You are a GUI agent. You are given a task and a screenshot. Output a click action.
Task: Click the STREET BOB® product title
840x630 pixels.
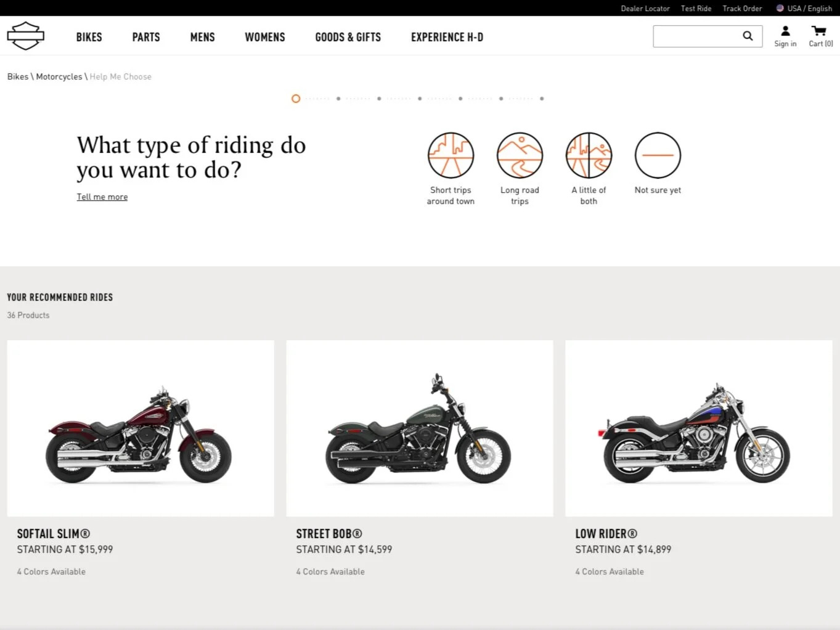pos(329,534)
